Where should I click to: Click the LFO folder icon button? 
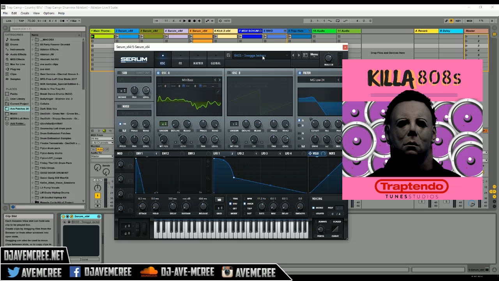click(219, 199)
